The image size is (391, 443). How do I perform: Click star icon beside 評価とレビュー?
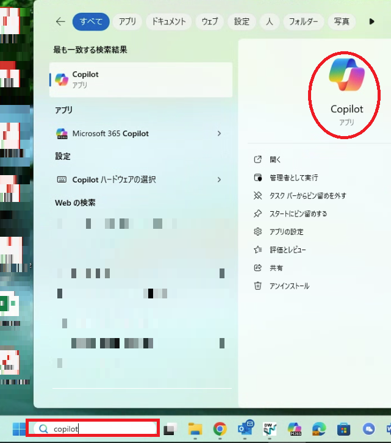257,250
